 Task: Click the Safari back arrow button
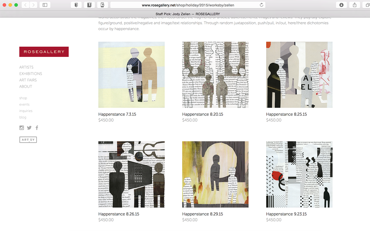[x=25, y=5]
